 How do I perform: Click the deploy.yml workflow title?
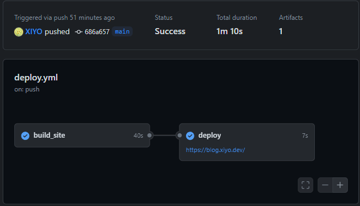pyautogui.click(x=36, y=78)
